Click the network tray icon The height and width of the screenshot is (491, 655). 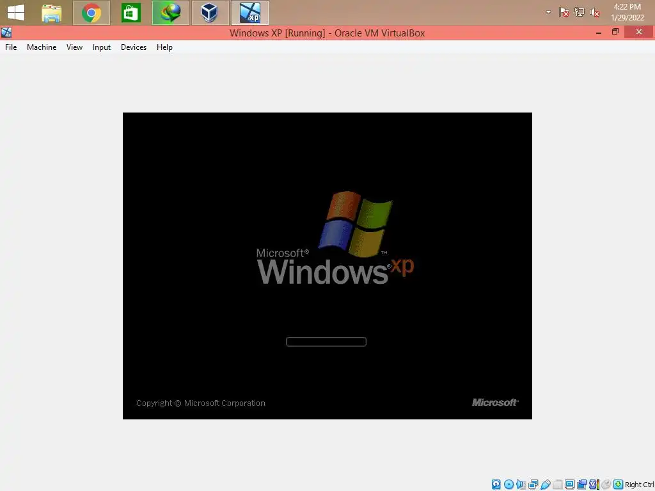[x=580, y=13]
